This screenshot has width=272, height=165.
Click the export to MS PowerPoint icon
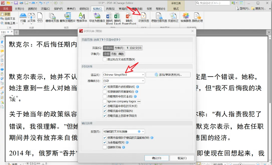tap(129, 19)
